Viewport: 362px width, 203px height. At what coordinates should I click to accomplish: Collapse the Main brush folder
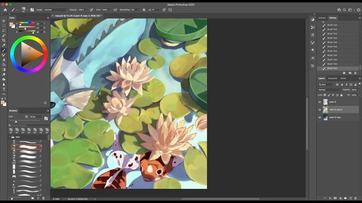point(10,137)
